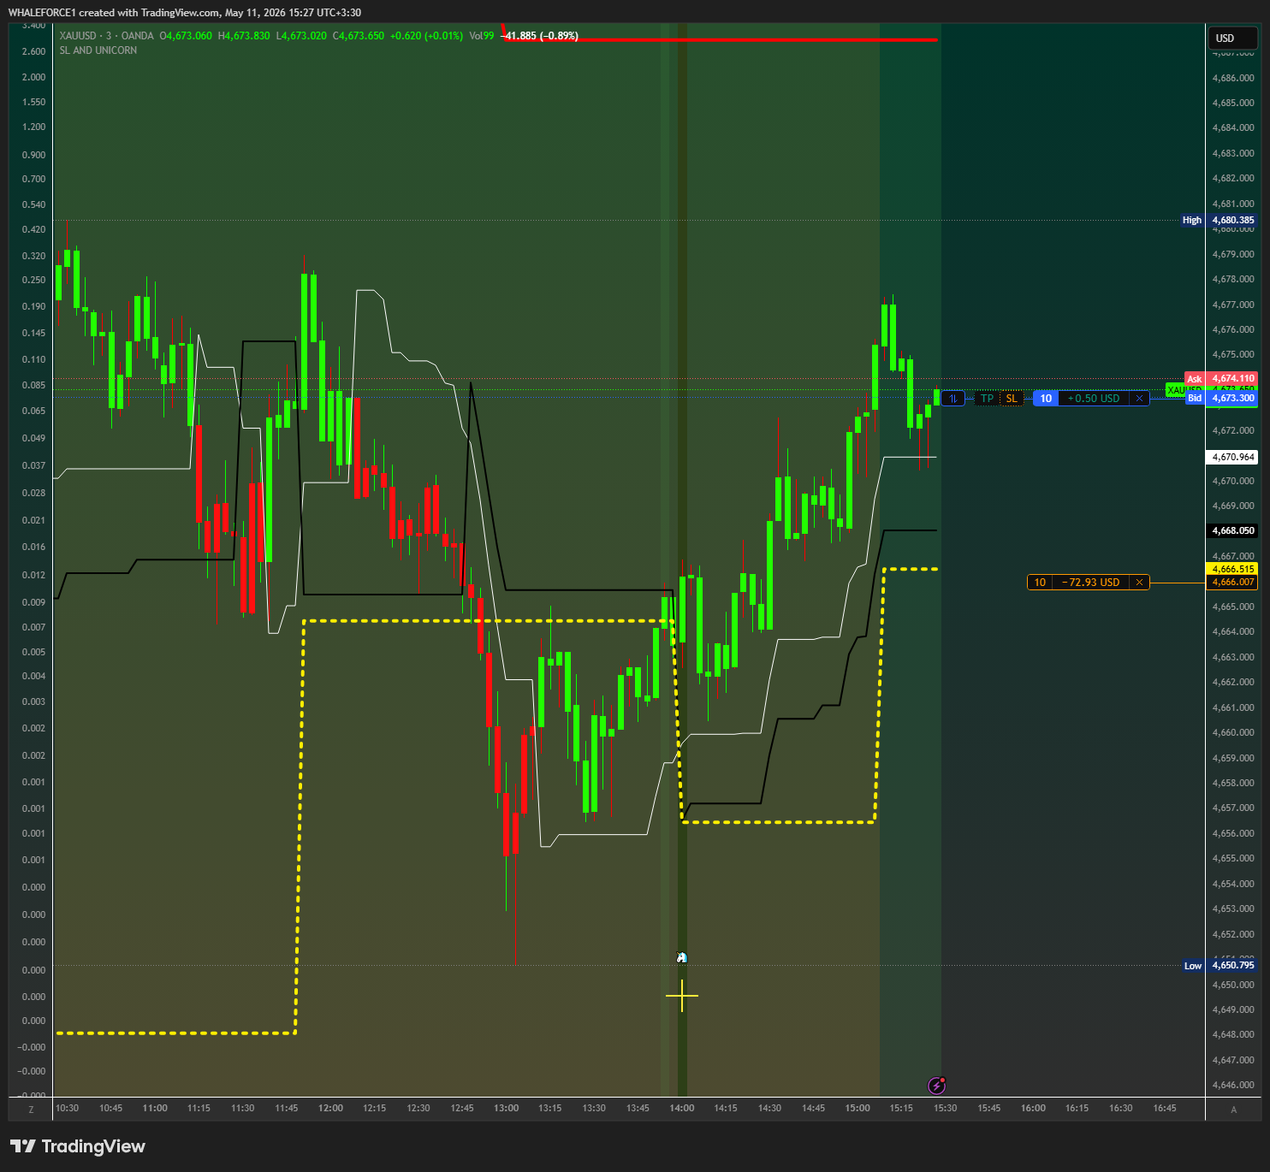Viewport: 1270px width, 1172px height.
Task: Click the Bid price label 4,673.300
Action: 1221,398
